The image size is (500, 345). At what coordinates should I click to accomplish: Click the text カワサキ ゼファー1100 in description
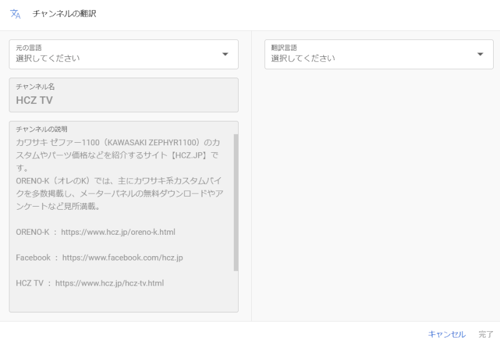57,143
